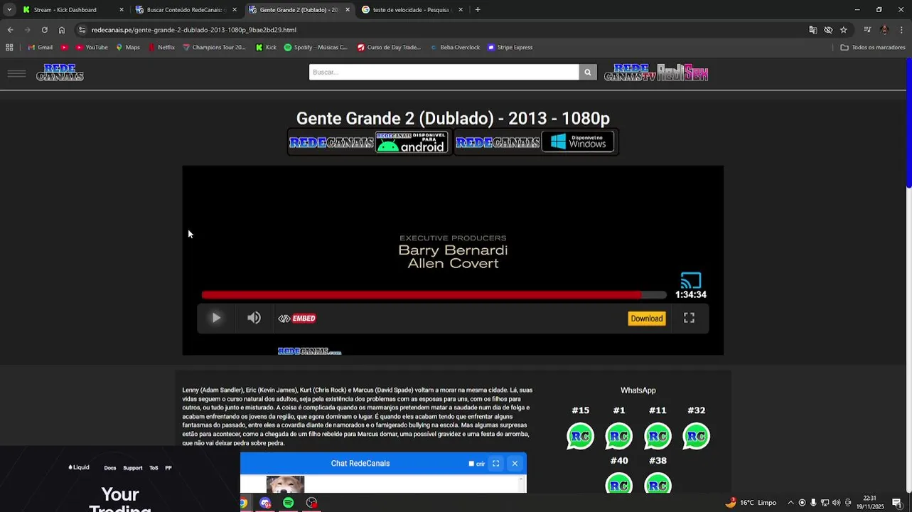The image size is (912, 512).
Task: Open Spotify from the taskbar
Action: click(x=288, y=503)
